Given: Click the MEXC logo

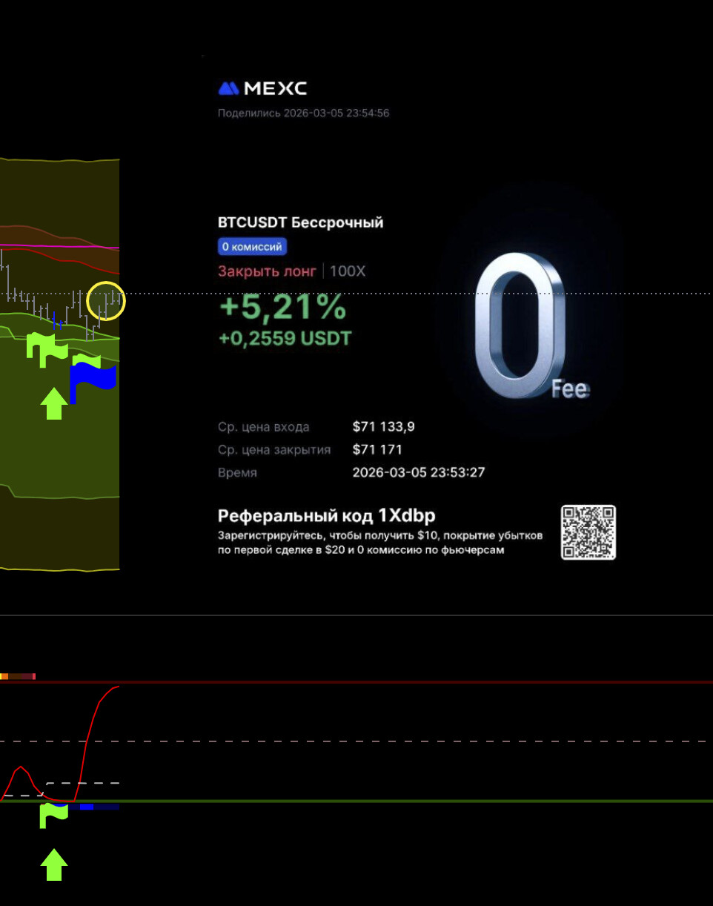Looking at the screenshot, I should [262, 89].
